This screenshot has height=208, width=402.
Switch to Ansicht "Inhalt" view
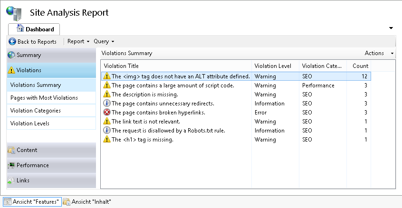point(87,202)
